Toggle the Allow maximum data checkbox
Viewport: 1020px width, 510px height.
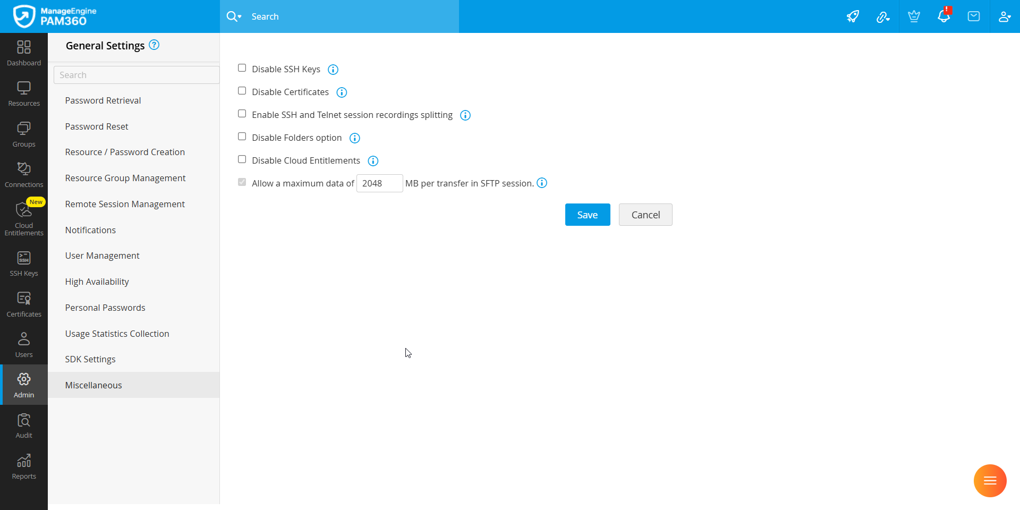242,182
